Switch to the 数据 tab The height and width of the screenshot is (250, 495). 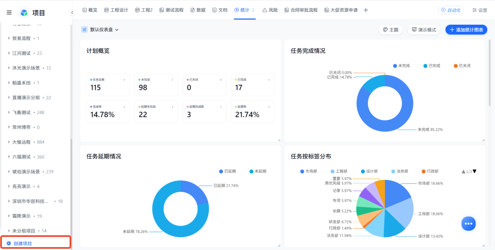pyautogui.click(x=198, y=10)
